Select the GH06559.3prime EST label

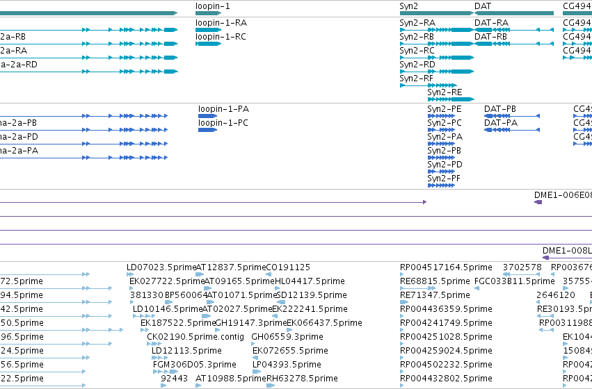tap(287, 337)
